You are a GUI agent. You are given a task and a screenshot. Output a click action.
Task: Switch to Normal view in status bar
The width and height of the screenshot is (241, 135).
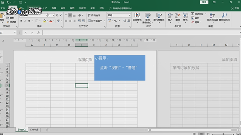pos(194,134)
